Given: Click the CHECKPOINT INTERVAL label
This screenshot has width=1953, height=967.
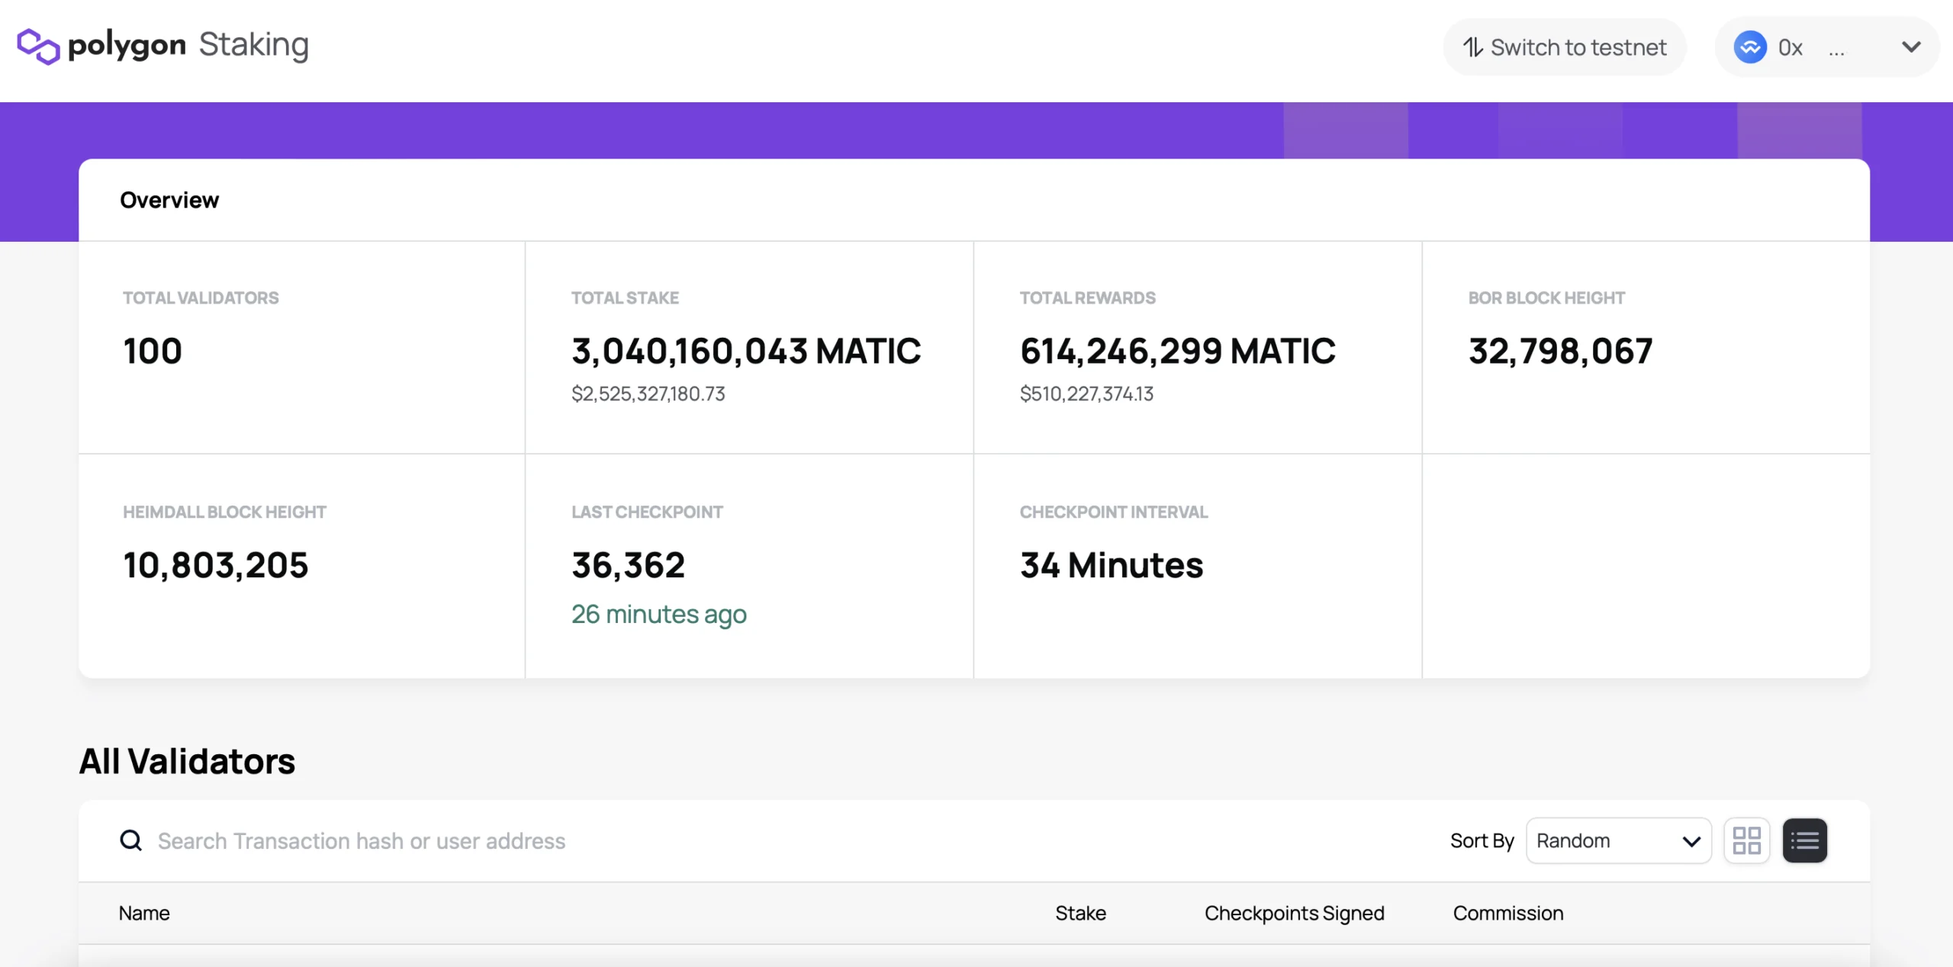Looking at the screenshot, I should pyautogui.click(x=1114, y=512).
